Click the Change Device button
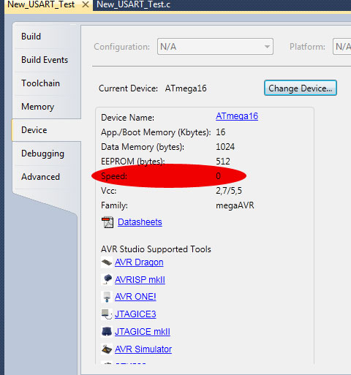The width and height of the screenshot is (351, 375). tap(301, 88)
